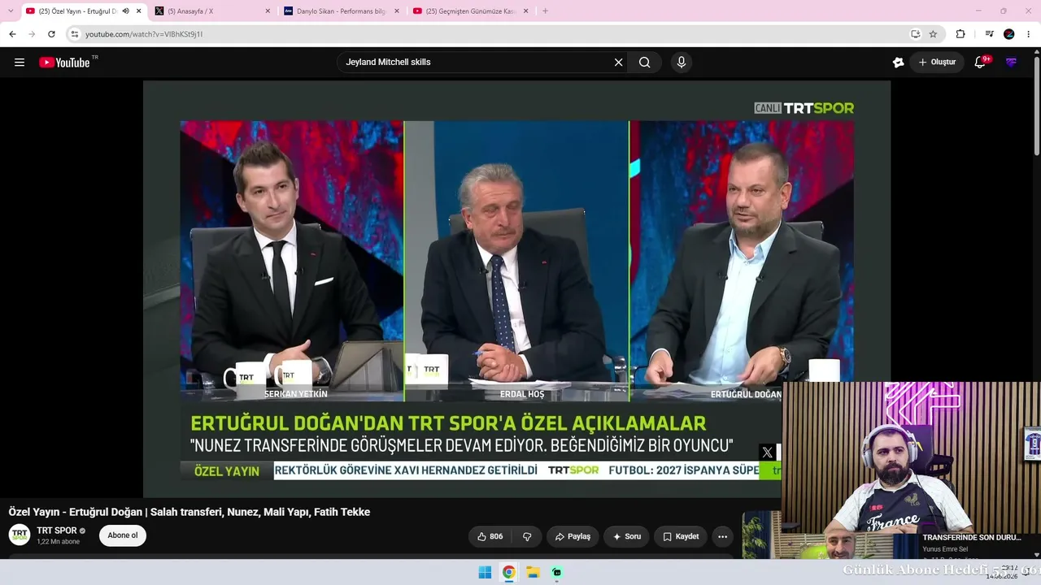Open the Yunus Emre Sel channel name
The width and height of the screenshot is (1041, 585).
tap(945, 549)
